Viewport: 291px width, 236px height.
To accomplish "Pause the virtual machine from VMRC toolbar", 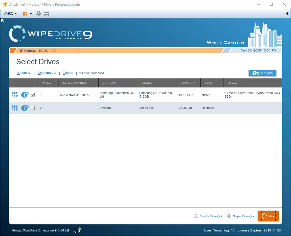I will (25, 14).
